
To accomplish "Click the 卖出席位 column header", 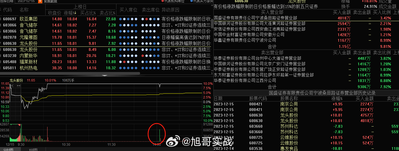I will coord(151,10).
